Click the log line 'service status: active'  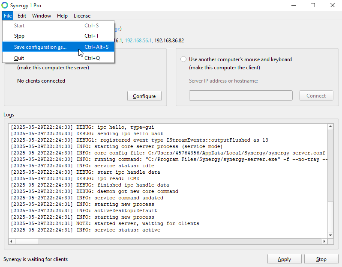[x=85, y=230]
